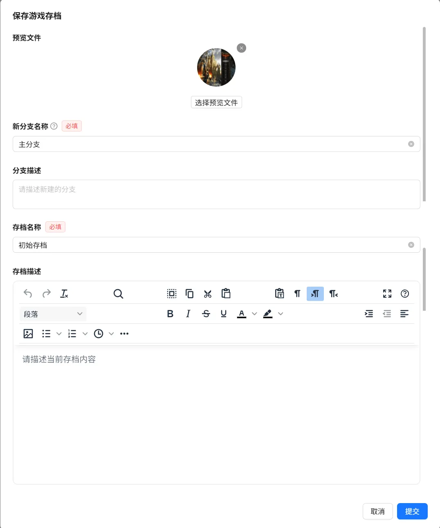The width and height of the screenshot is (440, 528).
Task: Click the undo arrow in editor toolbar
Action: (28, 294)
